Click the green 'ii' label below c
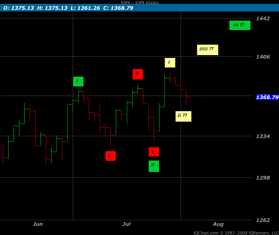Image resolution: width=279 pixels, height=235 pixels. click(x=154, y=166)
